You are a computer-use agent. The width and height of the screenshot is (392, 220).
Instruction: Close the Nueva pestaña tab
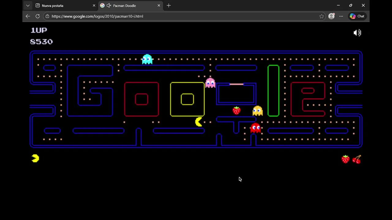(94, 5)
